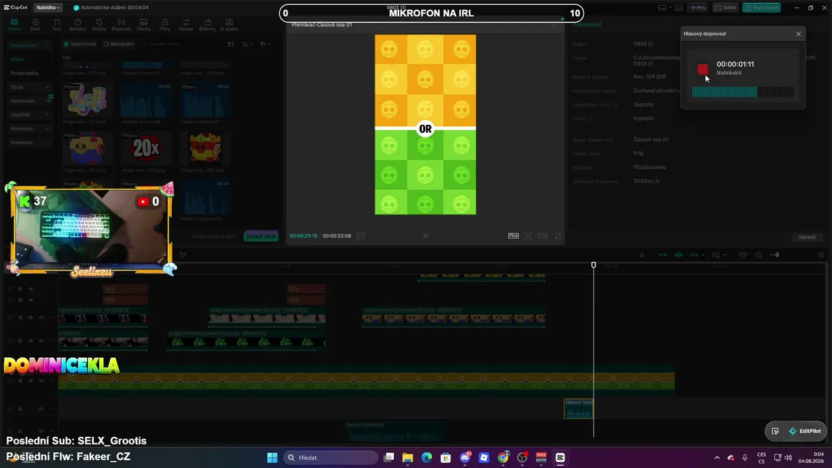
Task: Select the coins image thumbnail in media bin
Action: [88, 101]
